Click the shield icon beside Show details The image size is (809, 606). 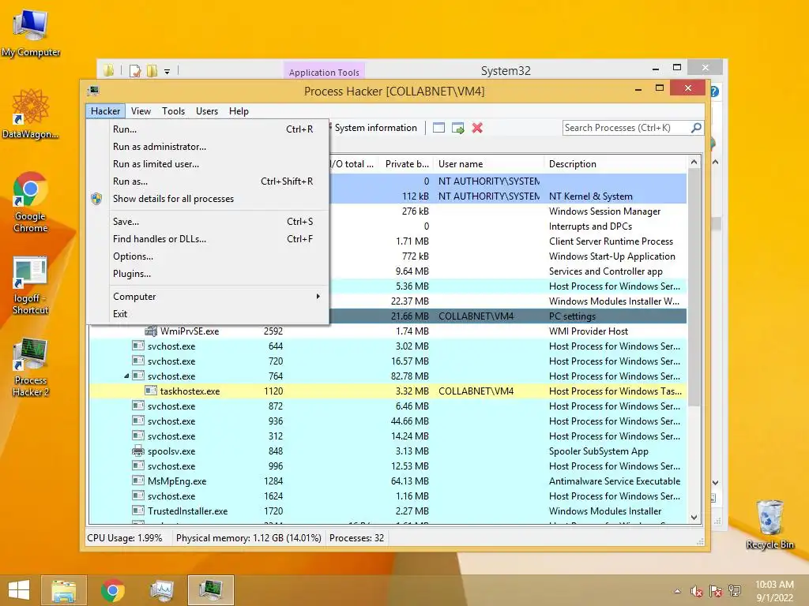click(96, 198)
